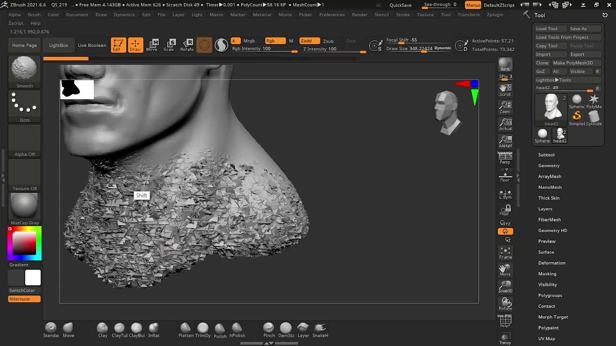Click the Rotate view icon in the right shelf
The height and width of the screenshot is (346, 616).
[x=505, y=304]
